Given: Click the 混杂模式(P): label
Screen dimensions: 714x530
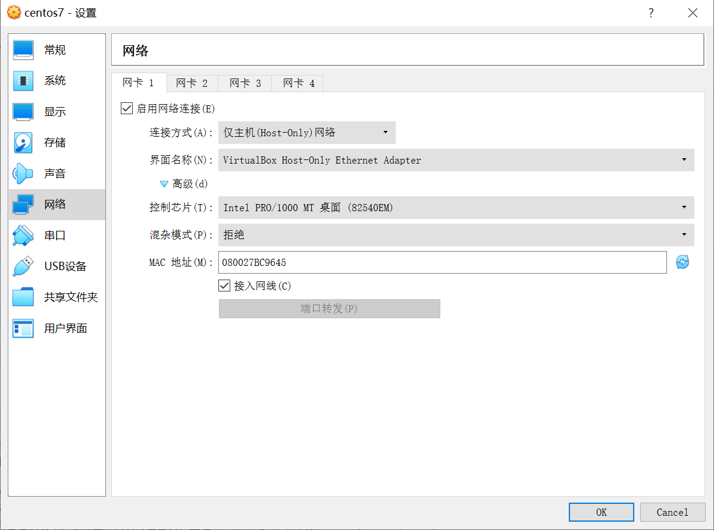Looking at the screenshot, I should click(181, 235).
